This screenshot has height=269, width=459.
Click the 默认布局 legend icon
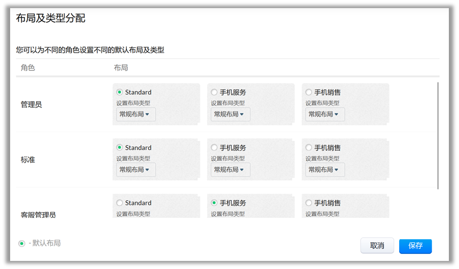(x=22, y=244)
